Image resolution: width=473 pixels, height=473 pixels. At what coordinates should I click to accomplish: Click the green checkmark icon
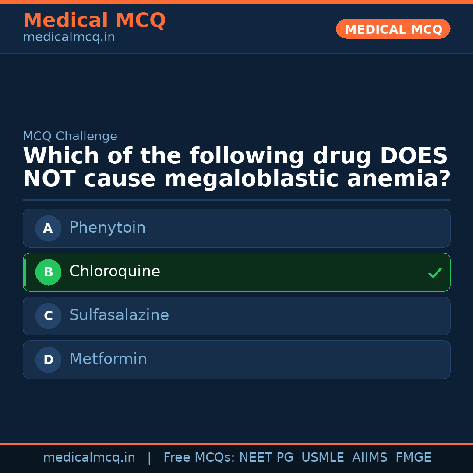[434, 273]
